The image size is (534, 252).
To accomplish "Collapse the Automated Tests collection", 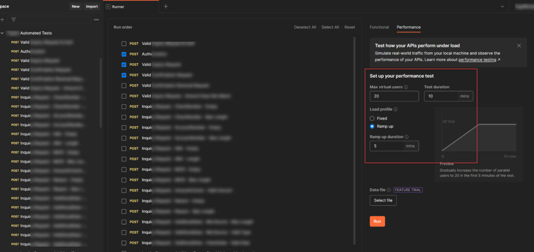I will coord(3,33).
